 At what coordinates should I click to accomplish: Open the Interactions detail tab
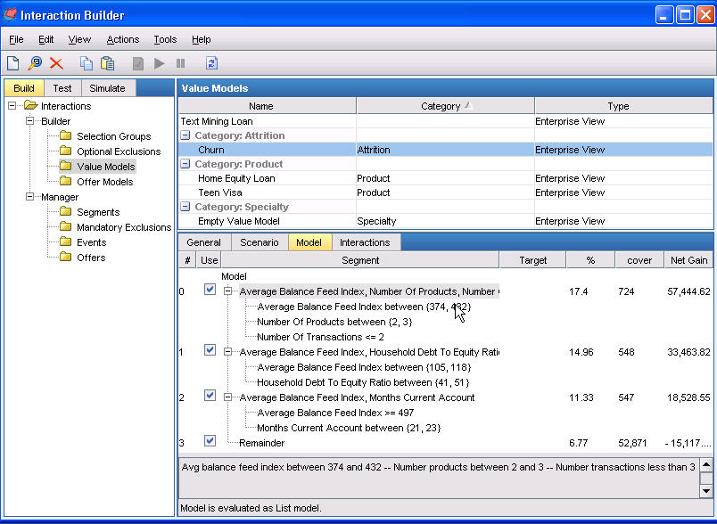pyautogui.click(x=365, y=242)
